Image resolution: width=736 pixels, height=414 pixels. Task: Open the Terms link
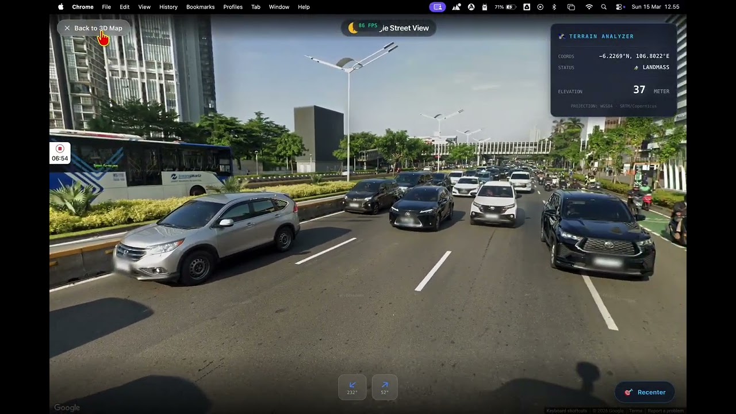click(x=635, y=411)
